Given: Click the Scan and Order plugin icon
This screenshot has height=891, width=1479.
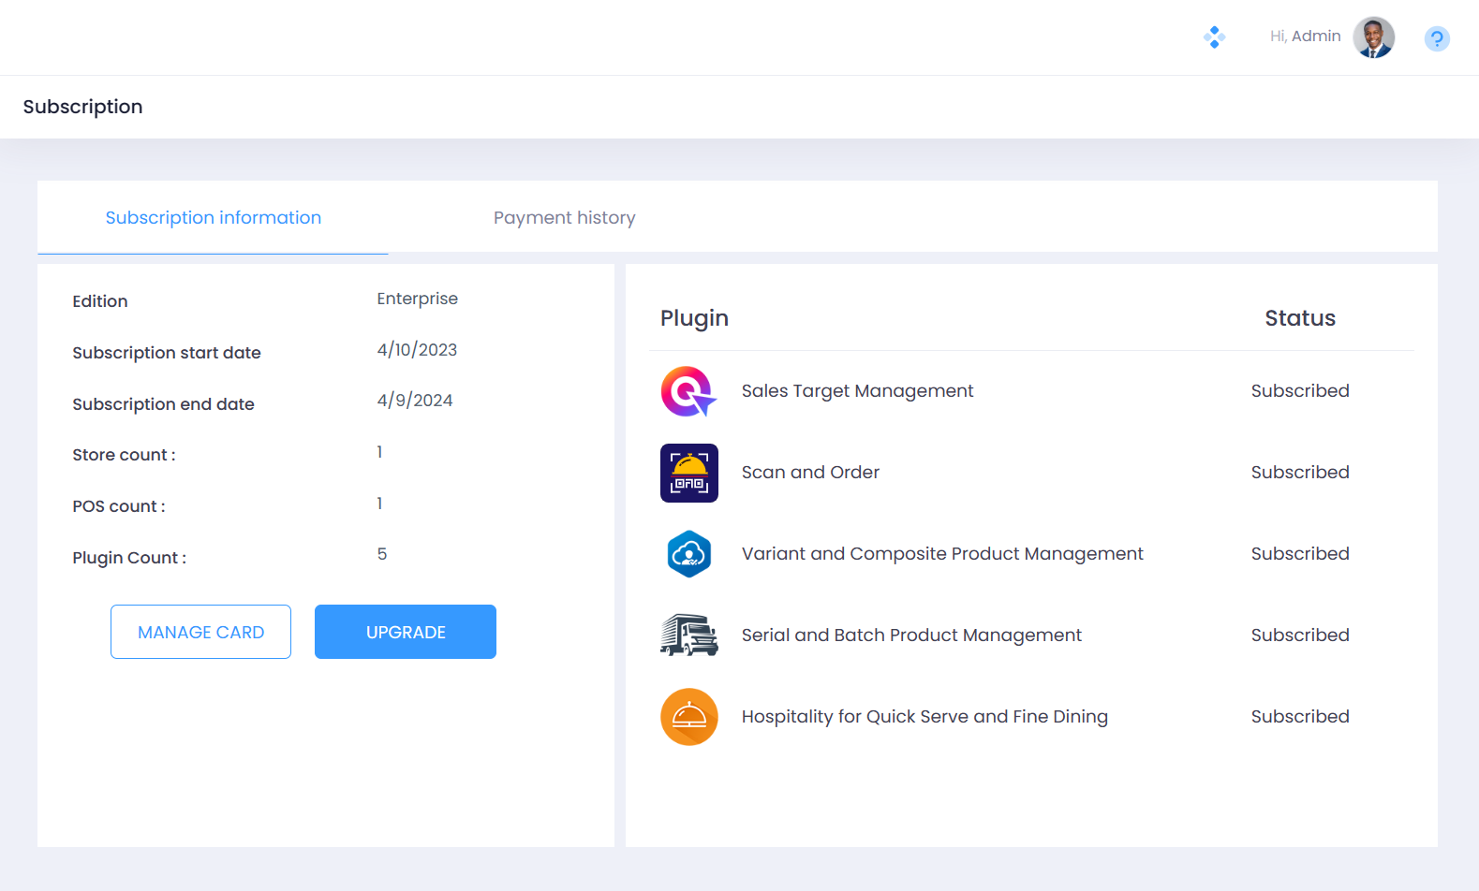Looking at the screenshot, I should click(x=688, y=473).
